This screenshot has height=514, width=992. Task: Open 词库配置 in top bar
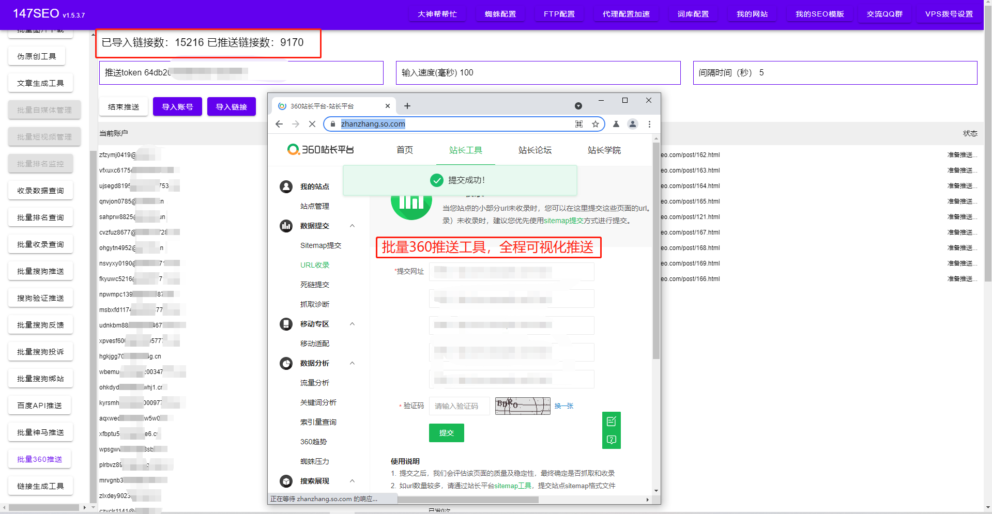[x=693, y=14]
